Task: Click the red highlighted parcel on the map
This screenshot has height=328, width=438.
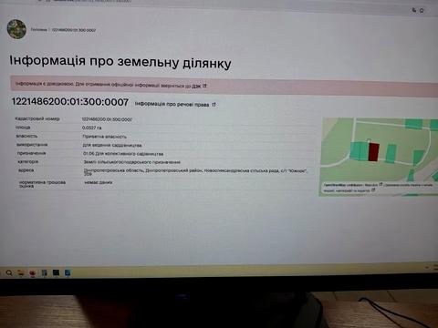Action: tap(373, 152)
